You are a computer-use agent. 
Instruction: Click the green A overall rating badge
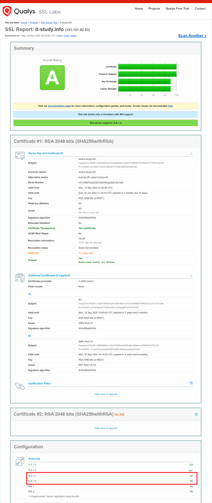52,78
